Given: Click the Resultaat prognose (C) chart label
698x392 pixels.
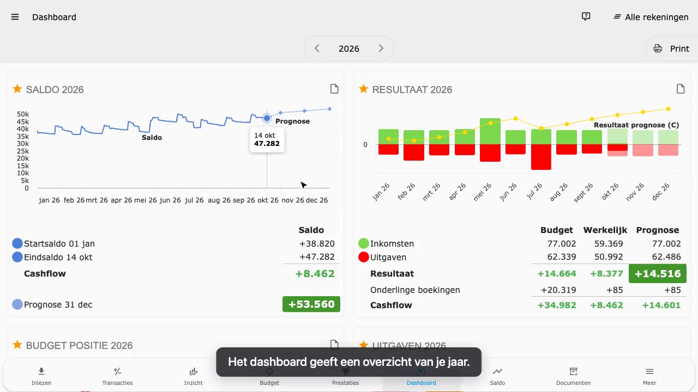Looking at the screenshot, I should pyautogui.click(x=636, y=125).
